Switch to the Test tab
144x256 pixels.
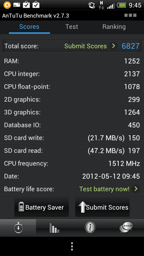click(72, 27)
